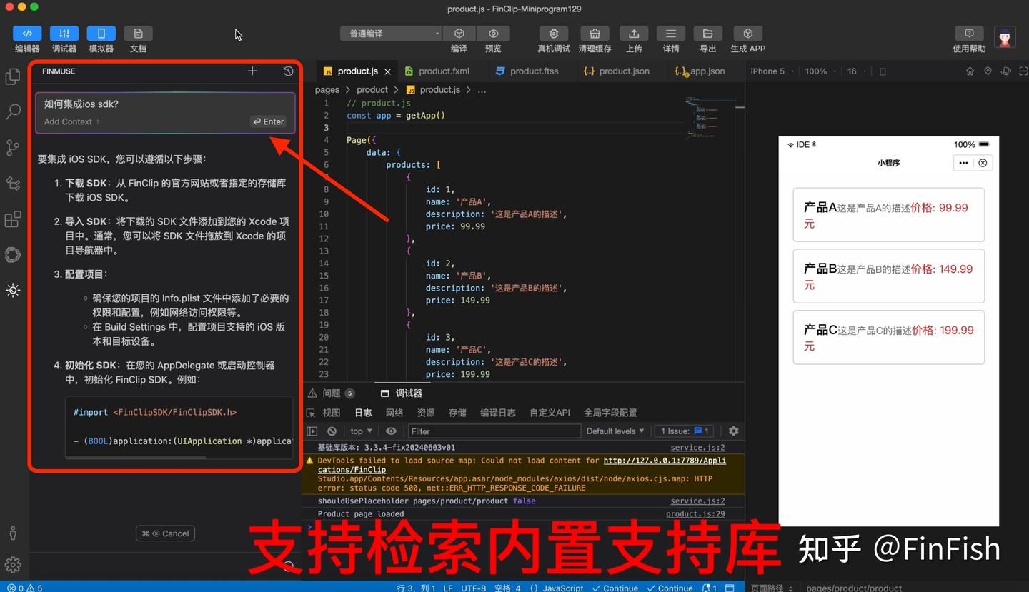Viewport: 1029px width, 592px height.
Task: Open the 自定义API devtools tab
Action: pos(550,413)
